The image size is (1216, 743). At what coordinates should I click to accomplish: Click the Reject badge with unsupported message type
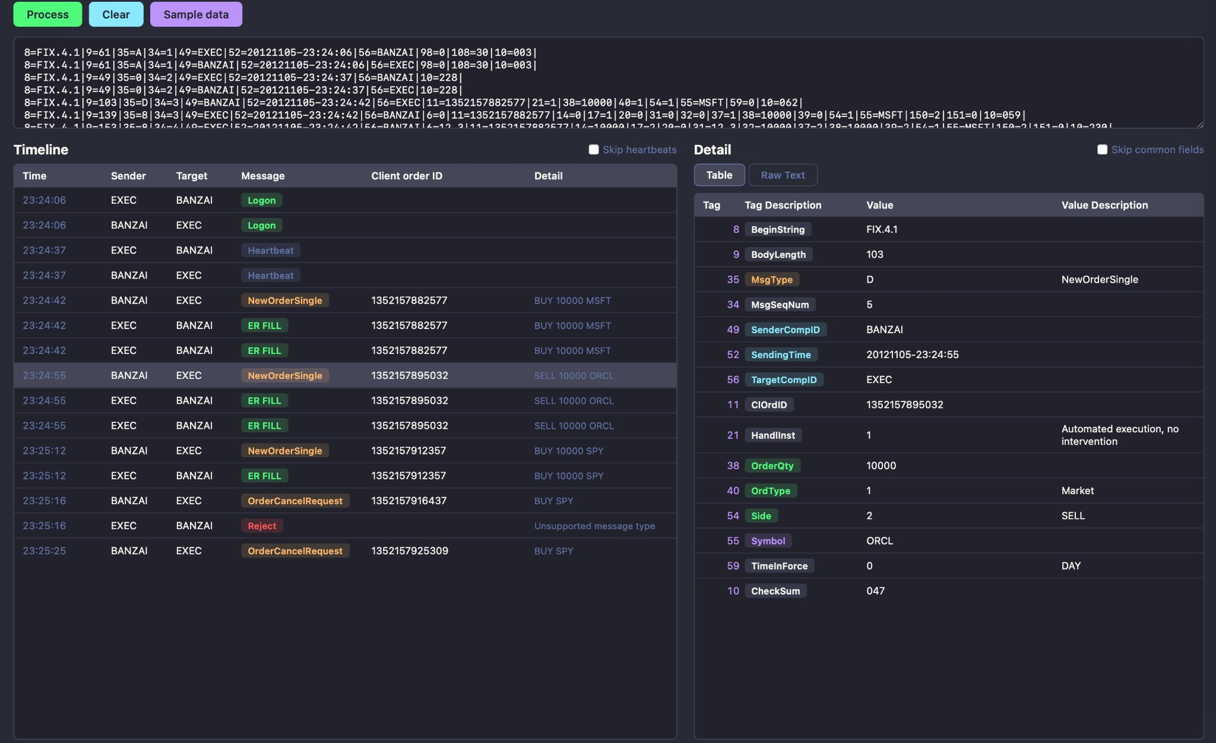[261, 526]
